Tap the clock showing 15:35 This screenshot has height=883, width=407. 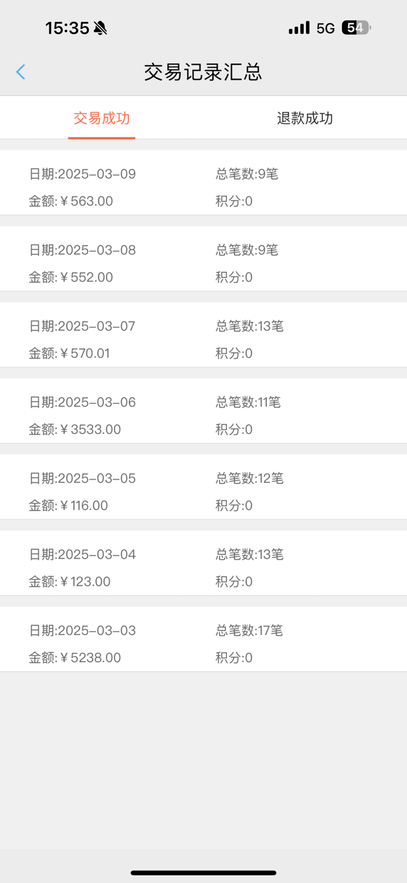pyautogui.click(x=67, y=27)
